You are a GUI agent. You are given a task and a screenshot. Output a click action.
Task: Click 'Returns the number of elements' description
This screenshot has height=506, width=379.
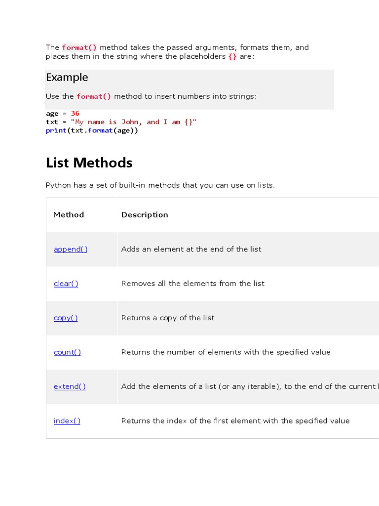point(226,352)
